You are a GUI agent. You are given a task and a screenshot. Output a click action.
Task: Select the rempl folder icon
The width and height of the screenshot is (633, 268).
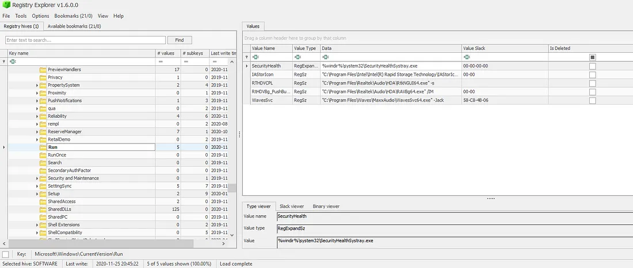point(43,124)
